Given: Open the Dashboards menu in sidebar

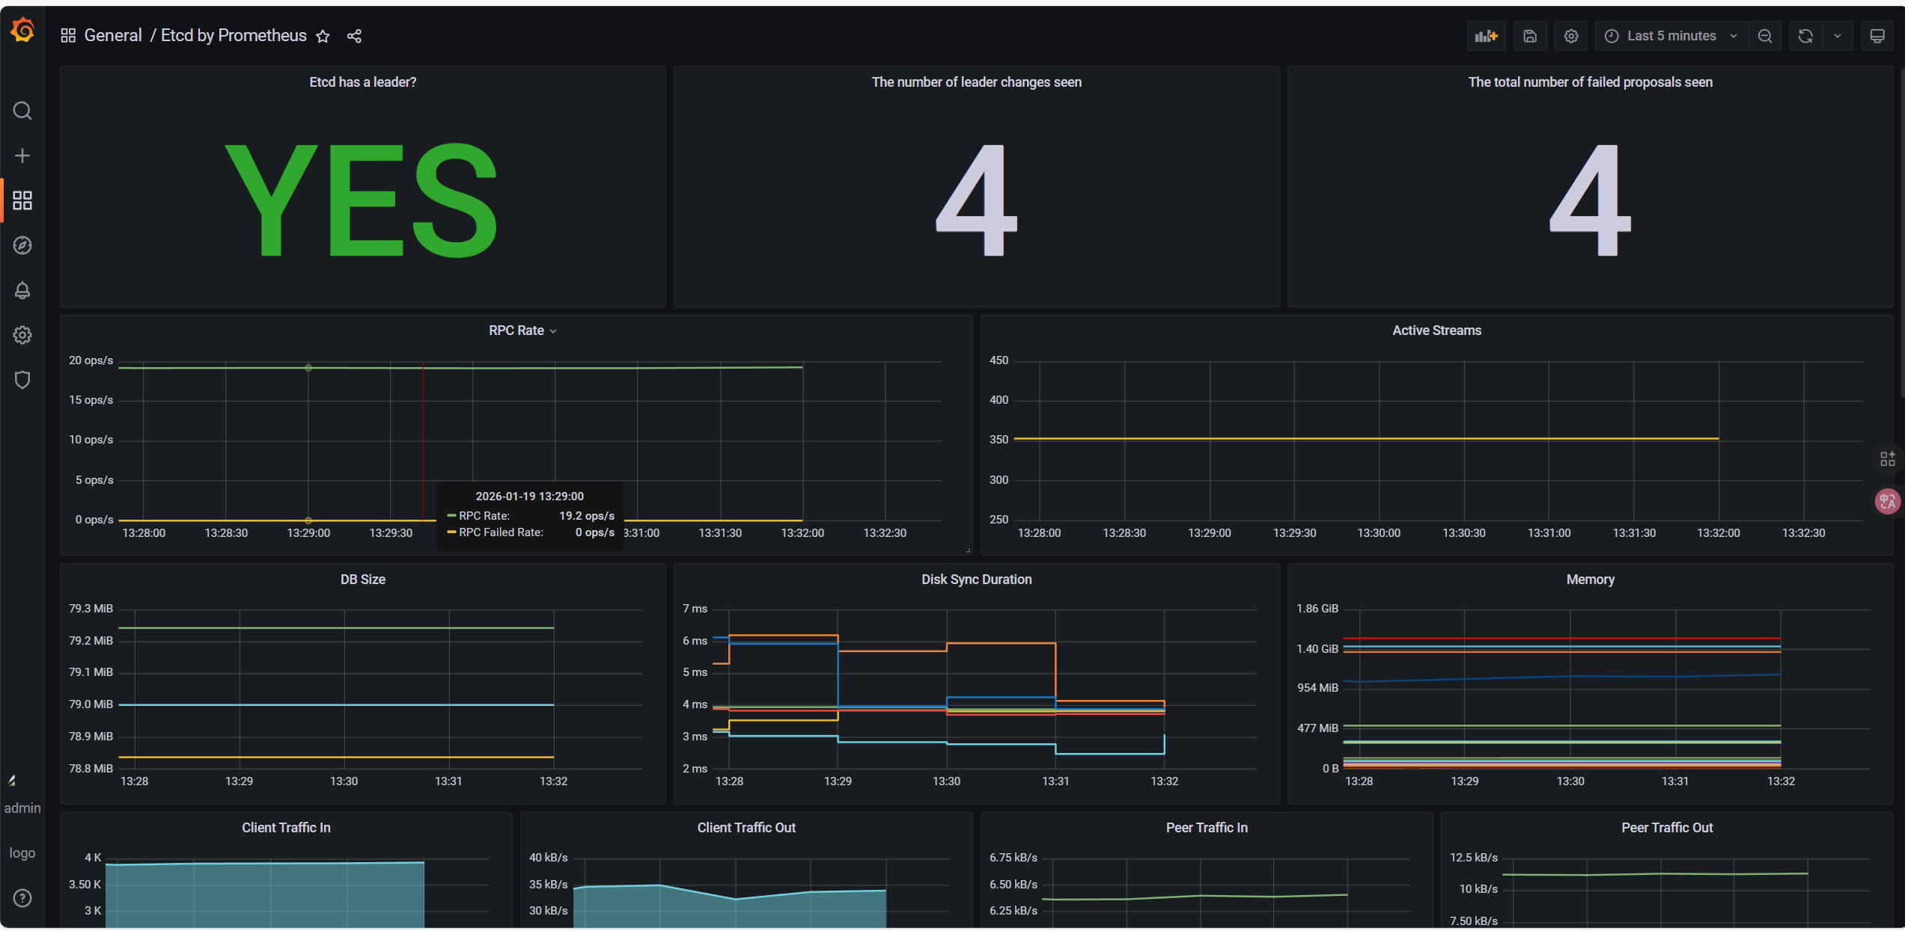Looking at the screenshot, I should pyautogui.click(x=22, y=200).
